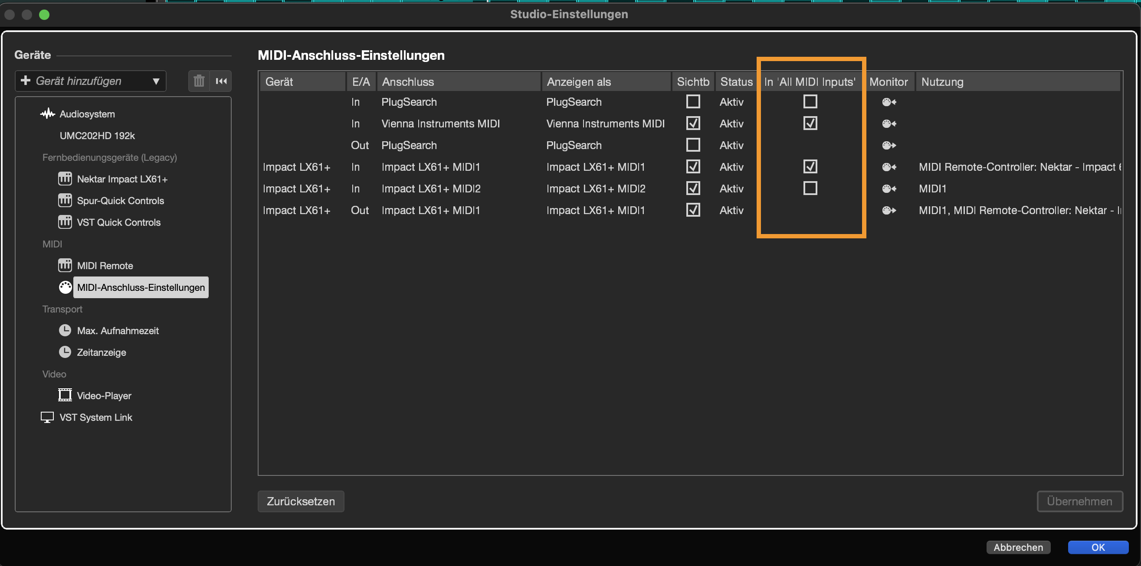Open the Gerät hinzufügen dropdown
Screen dimensions: 1141x566
coord(91,81)
